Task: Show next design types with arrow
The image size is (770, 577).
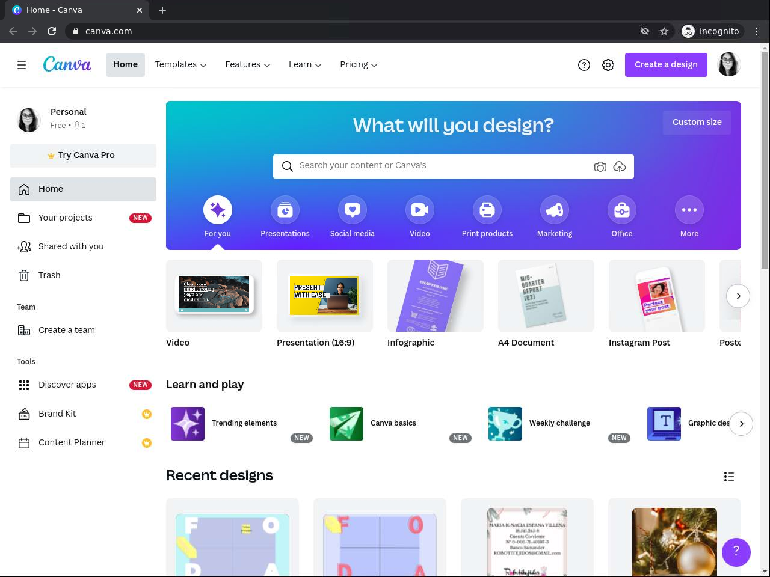Action: (x=738, y=296)
